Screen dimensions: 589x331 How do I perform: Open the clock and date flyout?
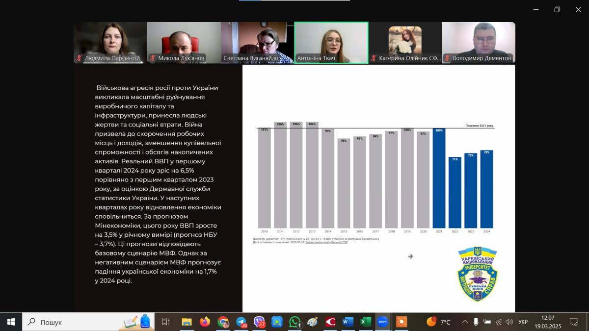coord(547,322)
